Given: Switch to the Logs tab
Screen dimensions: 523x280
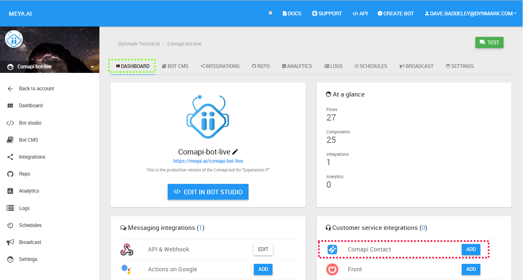Looking at the screenshot, I should click(333, 66).
